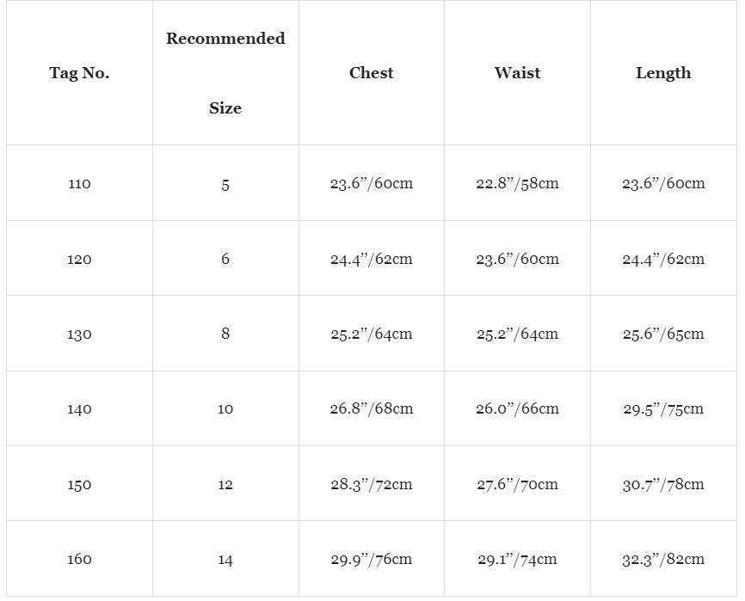This screenshot has height=601, width=745.
Task: Select the Recommended Size header cell
Action: 225,73
